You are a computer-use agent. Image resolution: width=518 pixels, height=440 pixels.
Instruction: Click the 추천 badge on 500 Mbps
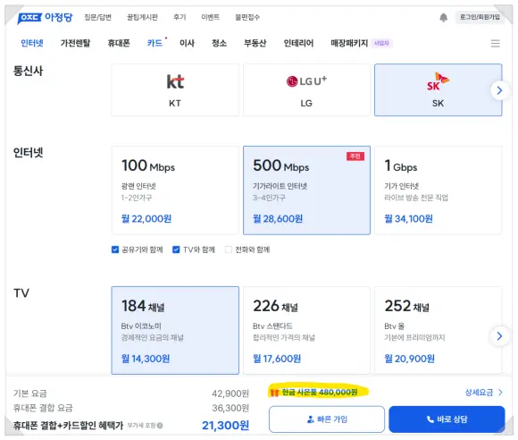click(x=355, y=157)
